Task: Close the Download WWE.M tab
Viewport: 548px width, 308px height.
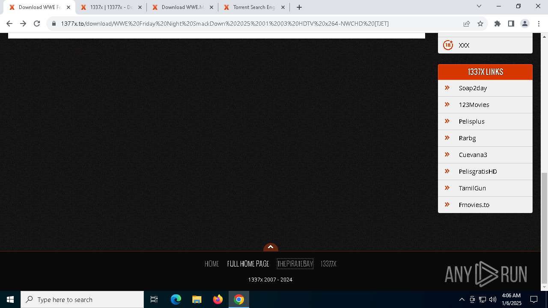Action: click(211, 7)
